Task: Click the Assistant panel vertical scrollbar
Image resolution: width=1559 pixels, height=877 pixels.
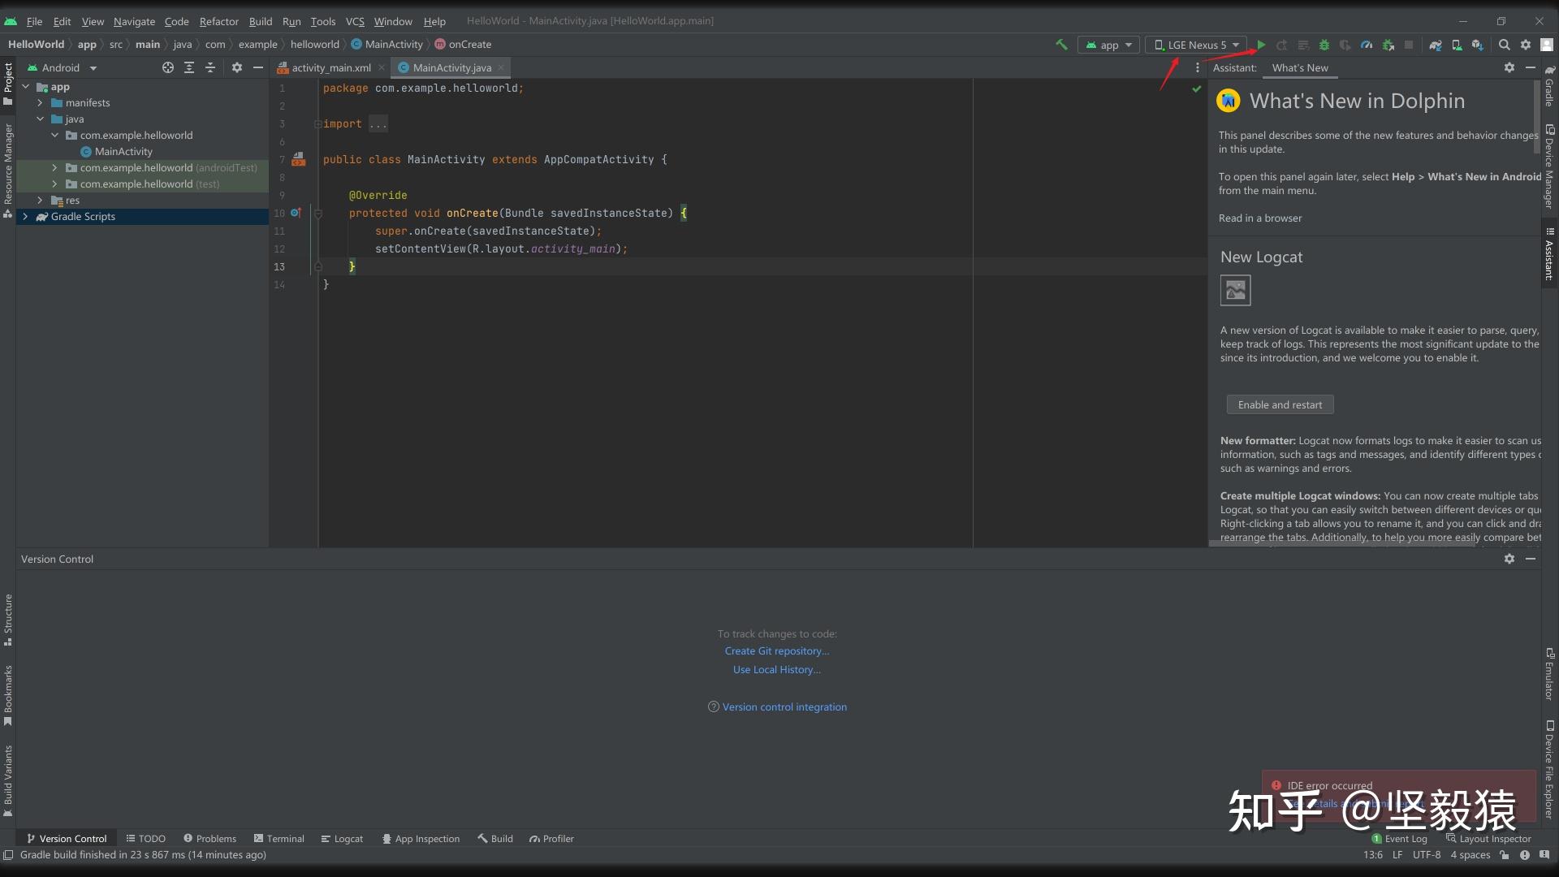Action: [x=1536, y=118]
